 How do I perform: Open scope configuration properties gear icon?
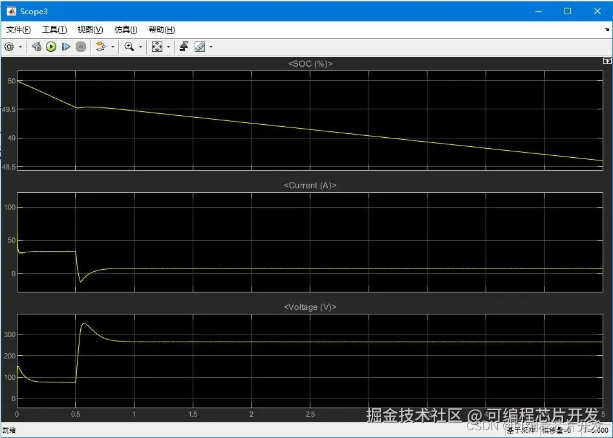9,47
